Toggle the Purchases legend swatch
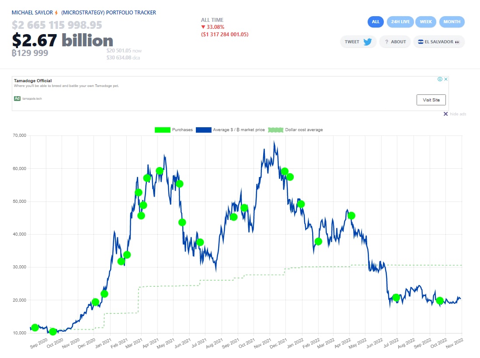The image size is (480, 358). point(163,130)
